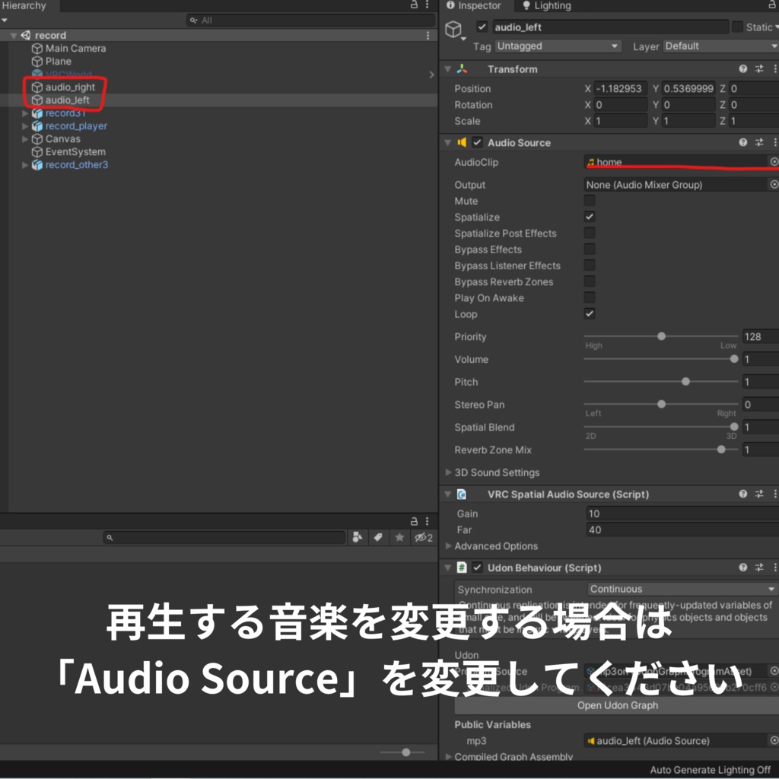Collapse Transform component foldout
Viewport: 779px width, 779px height.
pyautogui.click(x=447, y=69)
